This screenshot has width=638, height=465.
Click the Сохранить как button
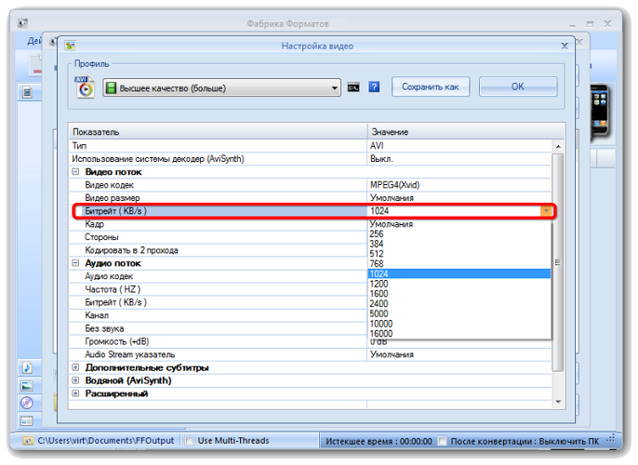pyautogui.click(x=431, y=86)
